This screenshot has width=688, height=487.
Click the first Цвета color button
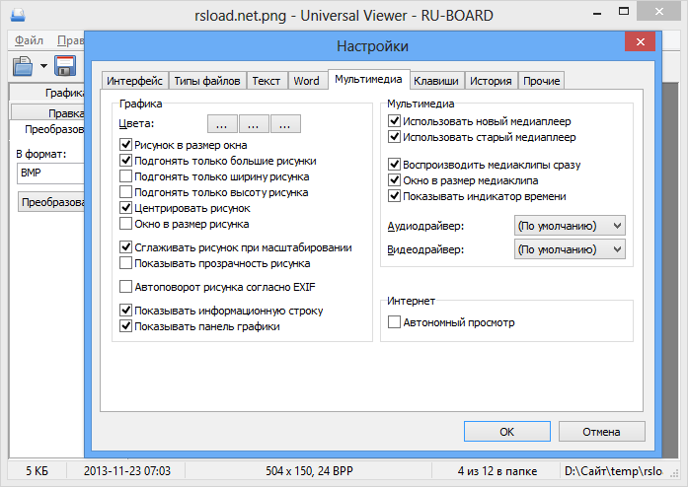222,124
